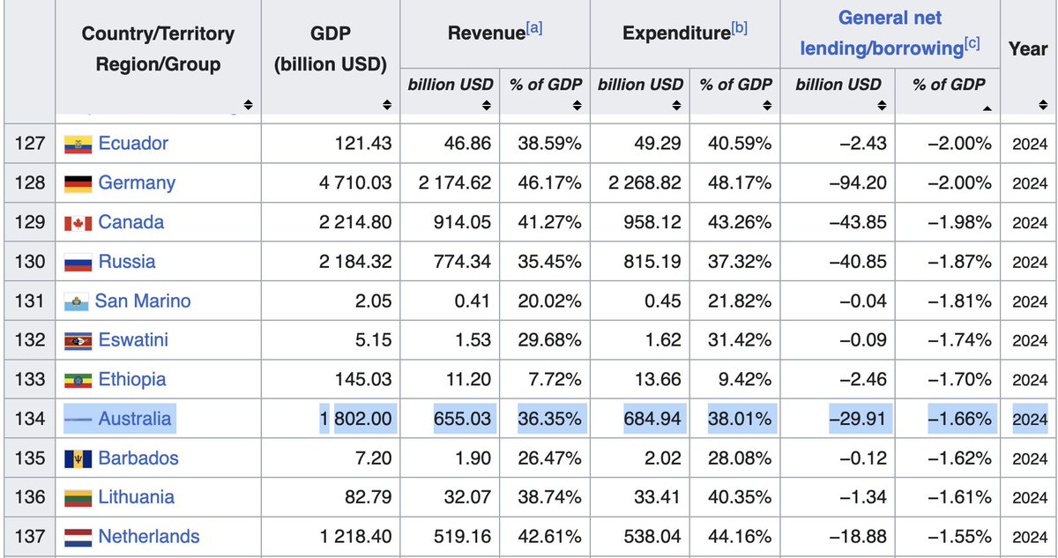Screen dimensions: 1058x558
Task: Sort Expenditure billion USD column
Action: coord(675,106)
